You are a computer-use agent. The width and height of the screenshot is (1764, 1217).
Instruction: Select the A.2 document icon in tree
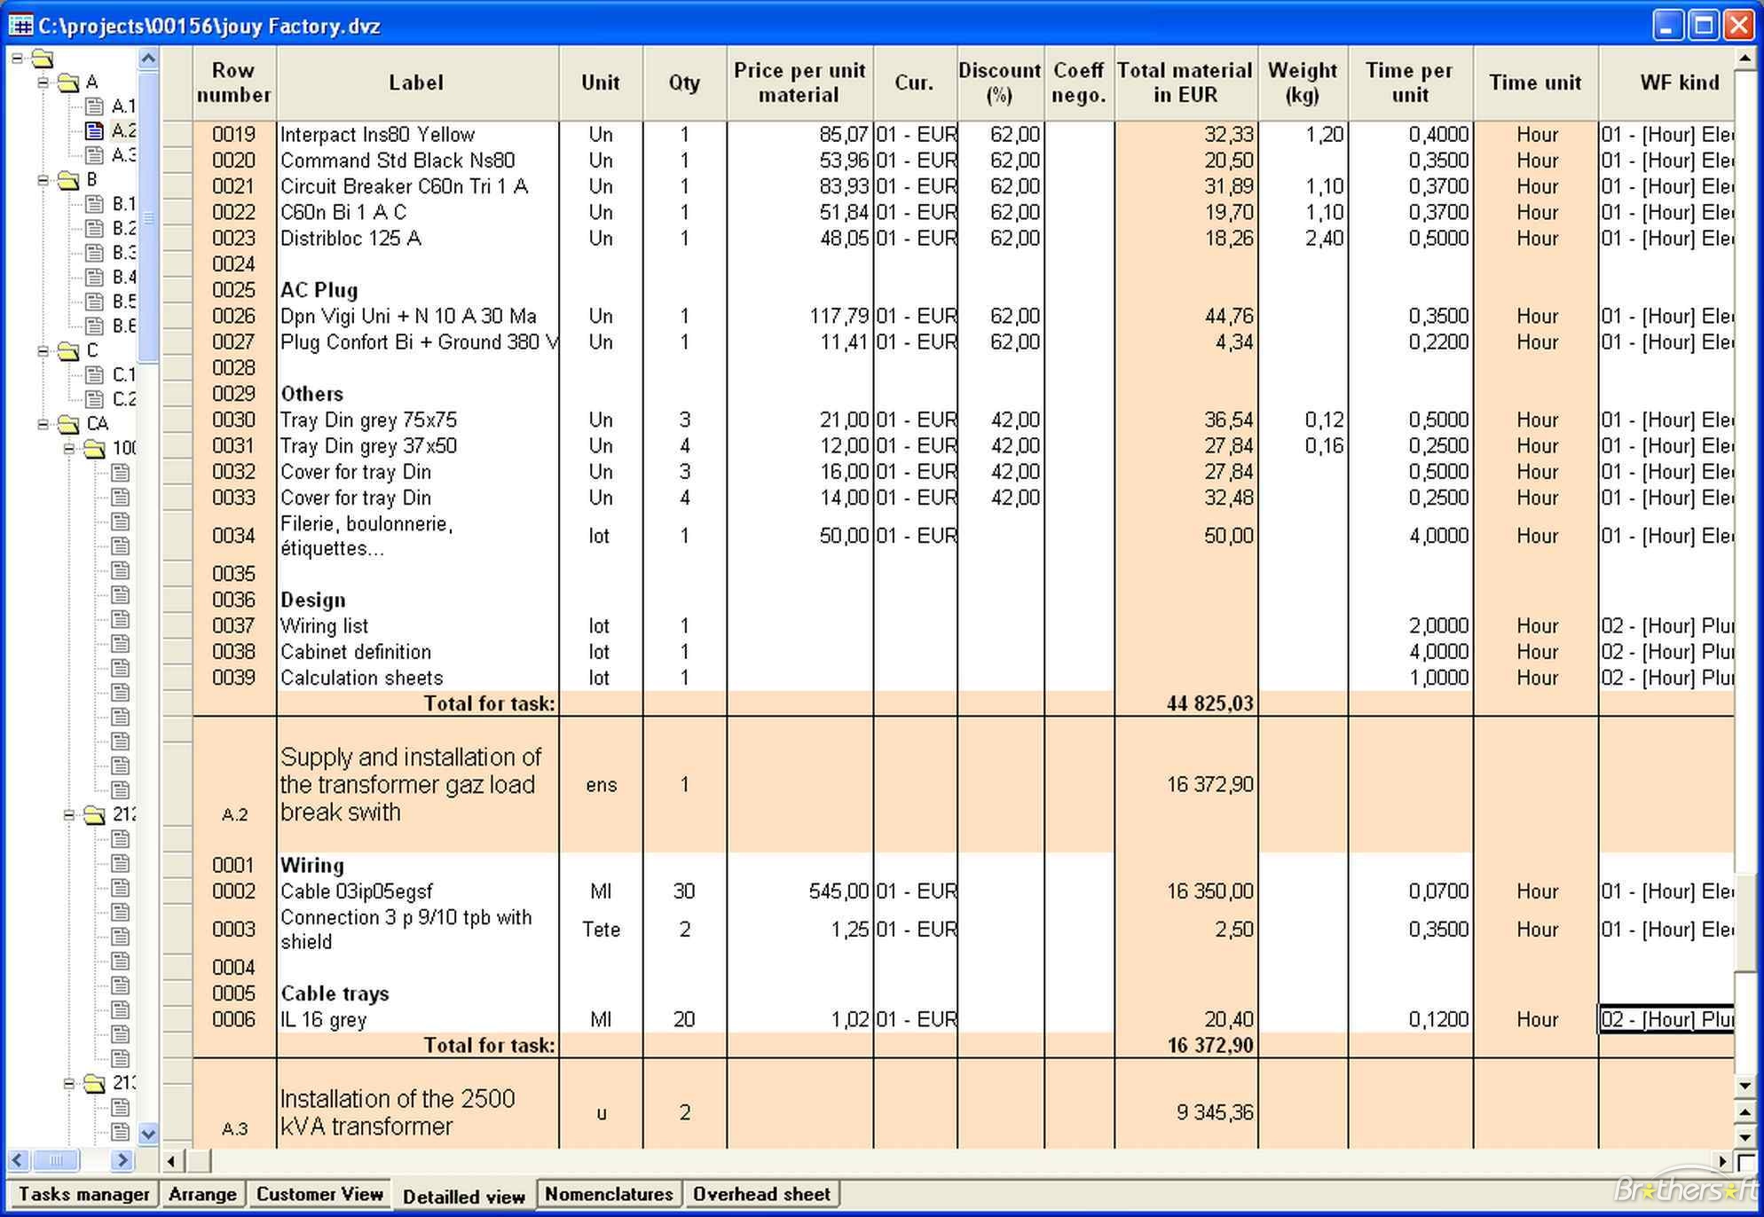pos(94,130)
